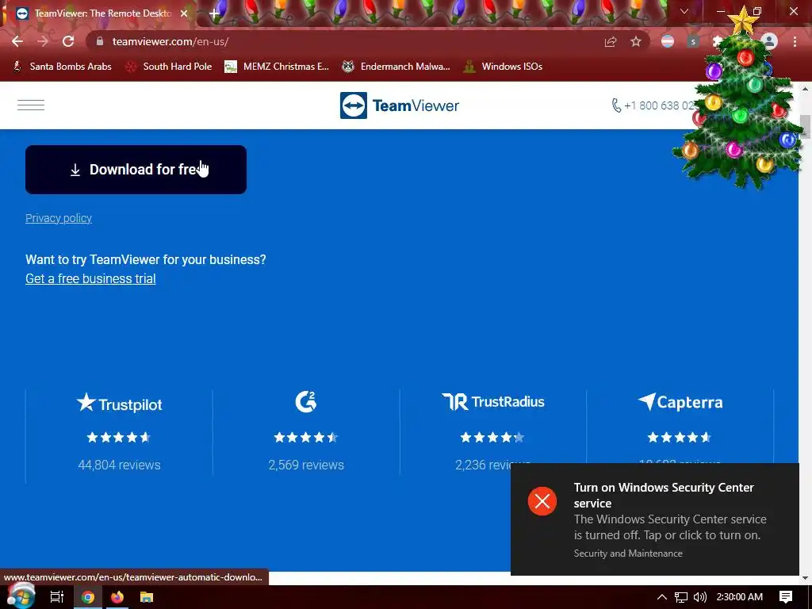Click the phone number icon
The image size is (812, 609).
(x=616, y=105)
